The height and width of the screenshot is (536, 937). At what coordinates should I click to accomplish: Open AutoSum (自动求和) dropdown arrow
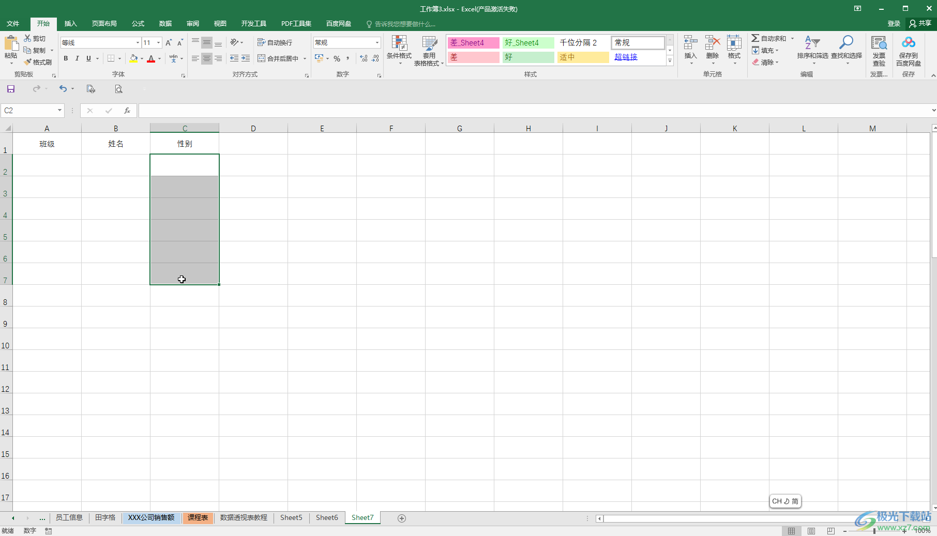point(792,38)
